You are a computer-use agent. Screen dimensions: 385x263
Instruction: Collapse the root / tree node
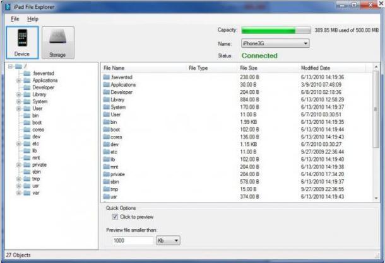tap(10, 66)
